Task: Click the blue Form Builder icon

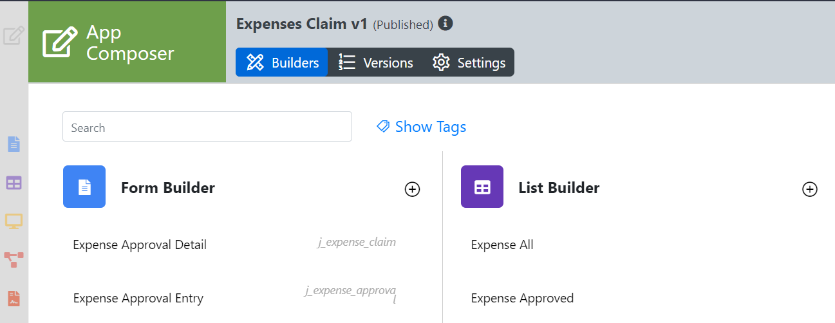Action: tap(84, 187)
